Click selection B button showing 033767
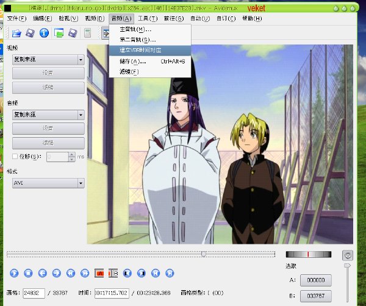Viewport: 366px width, 306px height. tap(316, 296)
